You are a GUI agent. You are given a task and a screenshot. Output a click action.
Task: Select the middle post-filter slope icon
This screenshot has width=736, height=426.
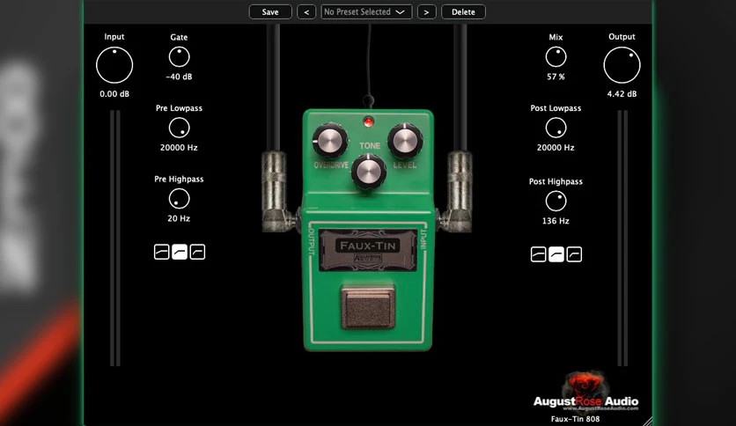(556, 254)
